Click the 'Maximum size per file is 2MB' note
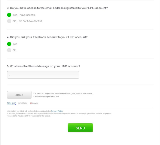This screenshot has width=160, height=145. pyautogui.click(x=47, y=96)
